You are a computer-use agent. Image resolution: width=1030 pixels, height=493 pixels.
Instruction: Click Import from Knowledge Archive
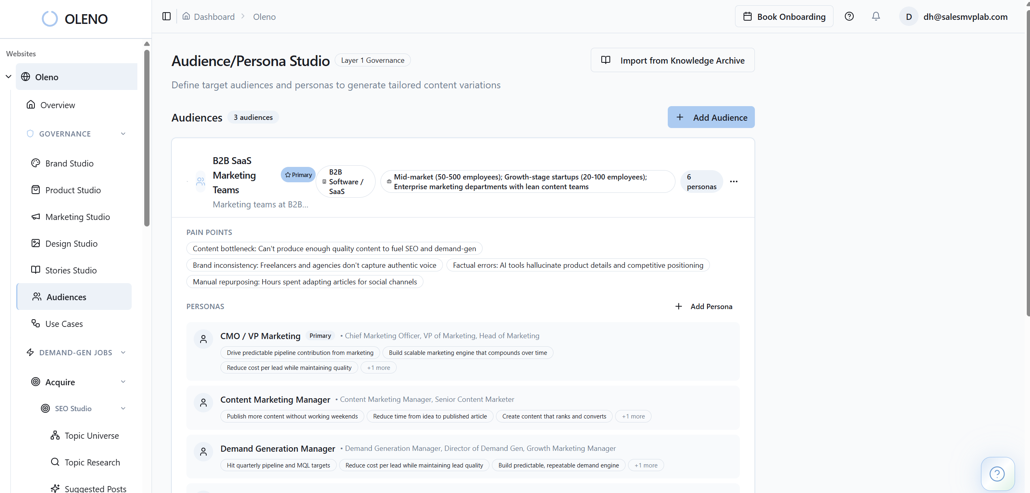[673, 60]
